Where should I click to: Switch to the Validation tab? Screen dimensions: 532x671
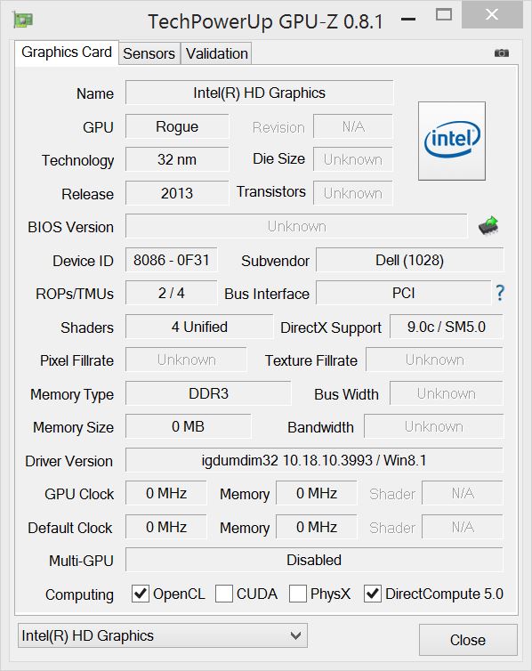point(216,53)
